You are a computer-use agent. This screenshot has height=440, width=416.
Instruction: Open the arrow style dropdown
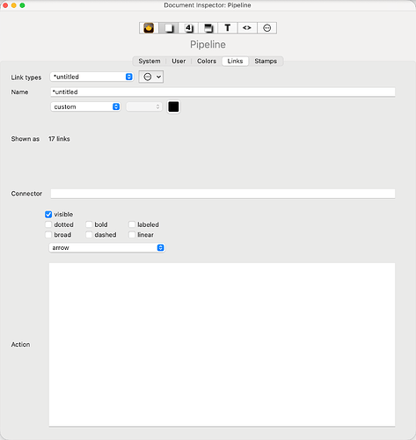coord(107,248)
